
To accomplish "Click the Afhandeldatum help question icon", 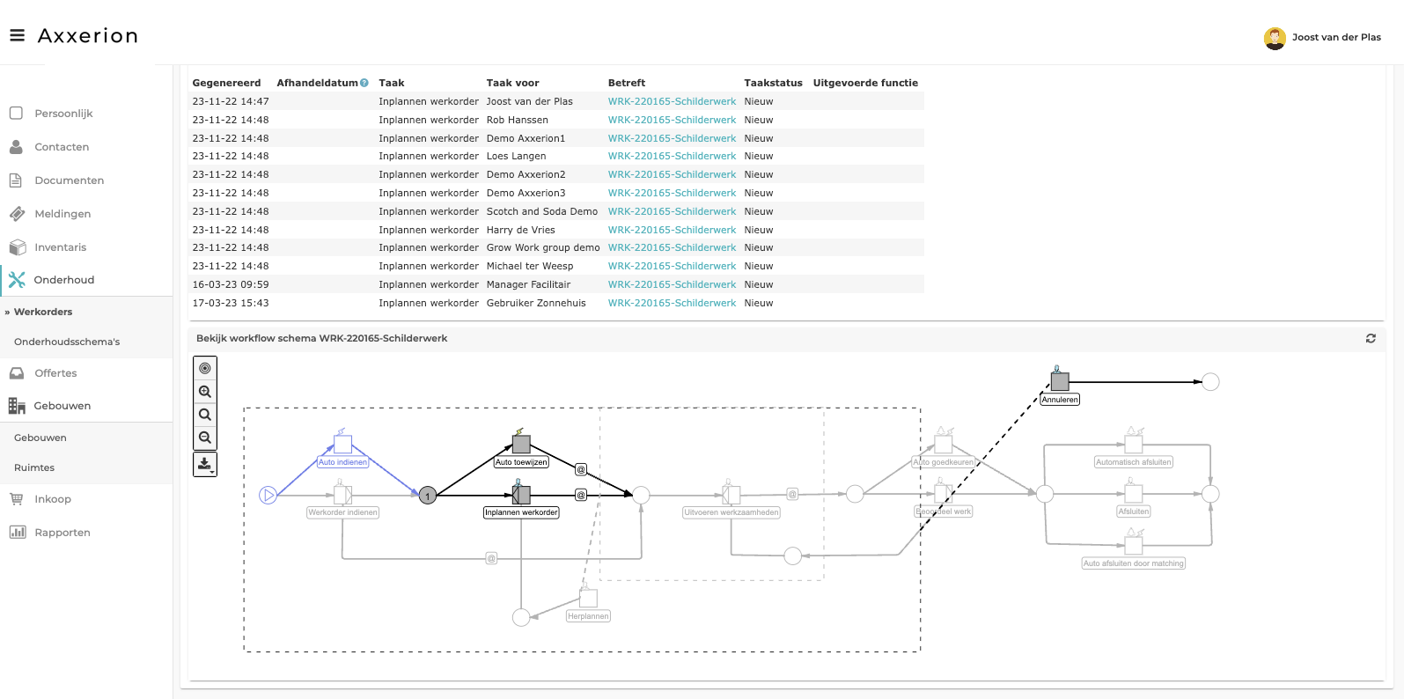I will click(x=364, y=83).
